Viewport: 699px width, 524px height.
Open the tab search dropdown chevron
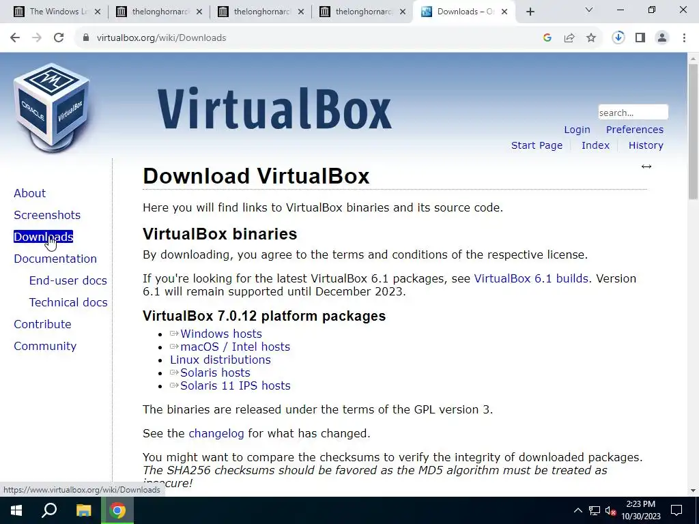coord(589,10)
